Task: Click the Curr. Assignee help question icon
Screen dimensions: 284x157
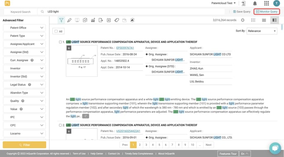Action: pyautogui.click(x=32, y=60)
